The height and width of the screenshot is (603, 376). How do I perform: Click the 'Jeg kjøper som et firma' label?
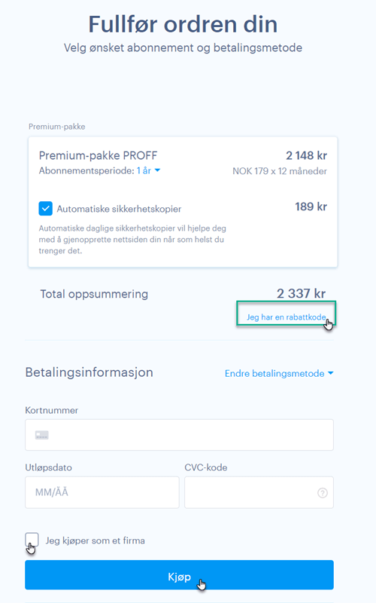[96, 540]
